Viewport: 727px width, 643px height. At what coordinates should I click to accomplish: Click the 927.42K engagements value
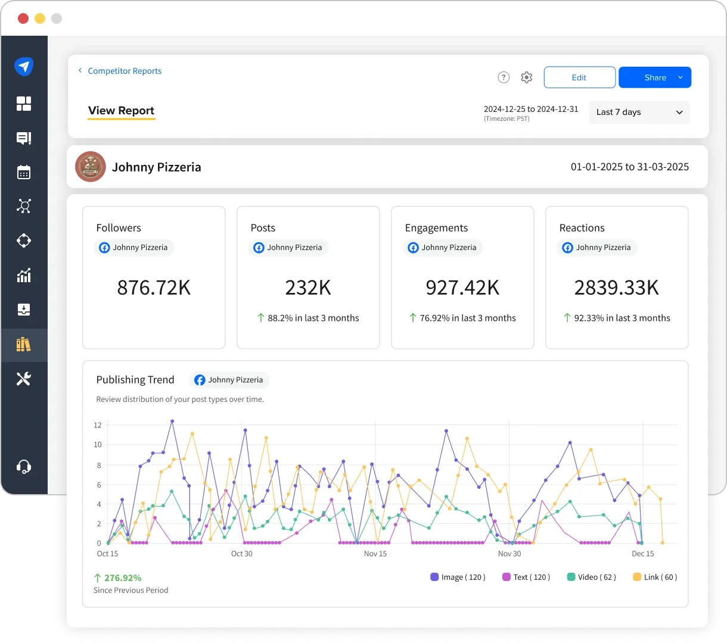(x=462, y=288)
